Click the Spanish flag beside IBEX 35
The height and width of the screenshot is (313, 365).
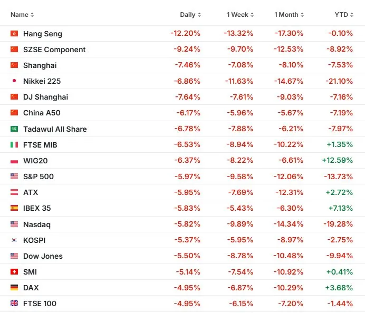(14, 208)
